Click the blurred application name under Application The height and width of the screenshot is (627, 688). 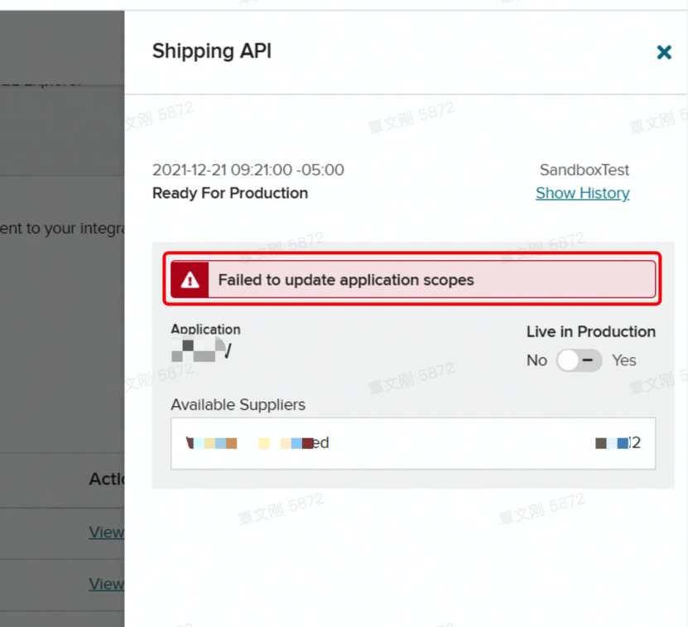(x=201, y=350)
